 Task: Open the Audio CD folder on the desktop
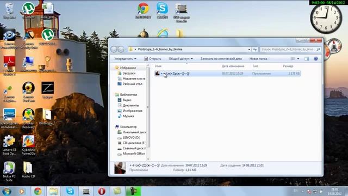pyautogui.click(x=28, y=170)
